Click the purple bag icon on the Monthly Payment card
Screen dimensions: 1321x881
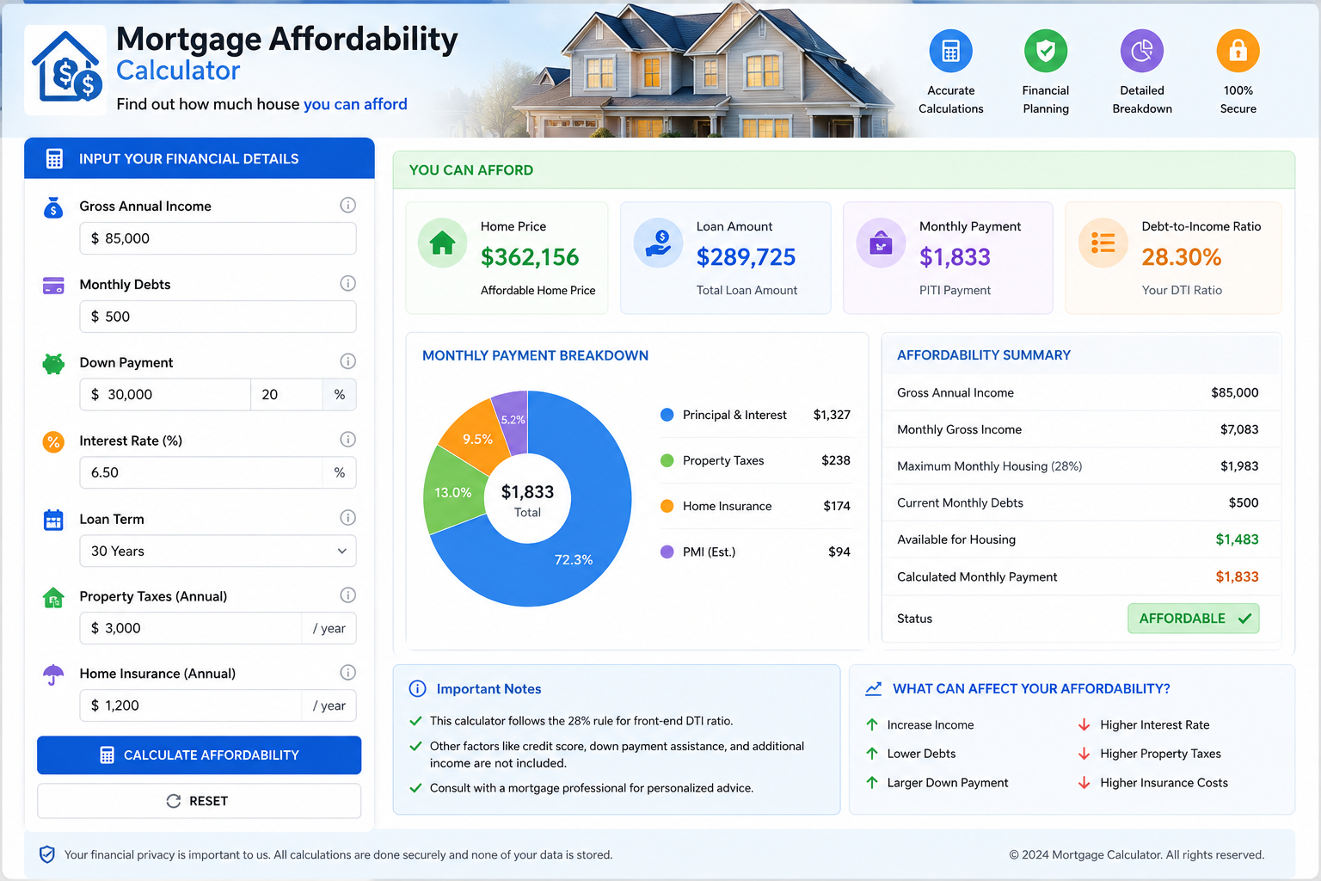881,243
